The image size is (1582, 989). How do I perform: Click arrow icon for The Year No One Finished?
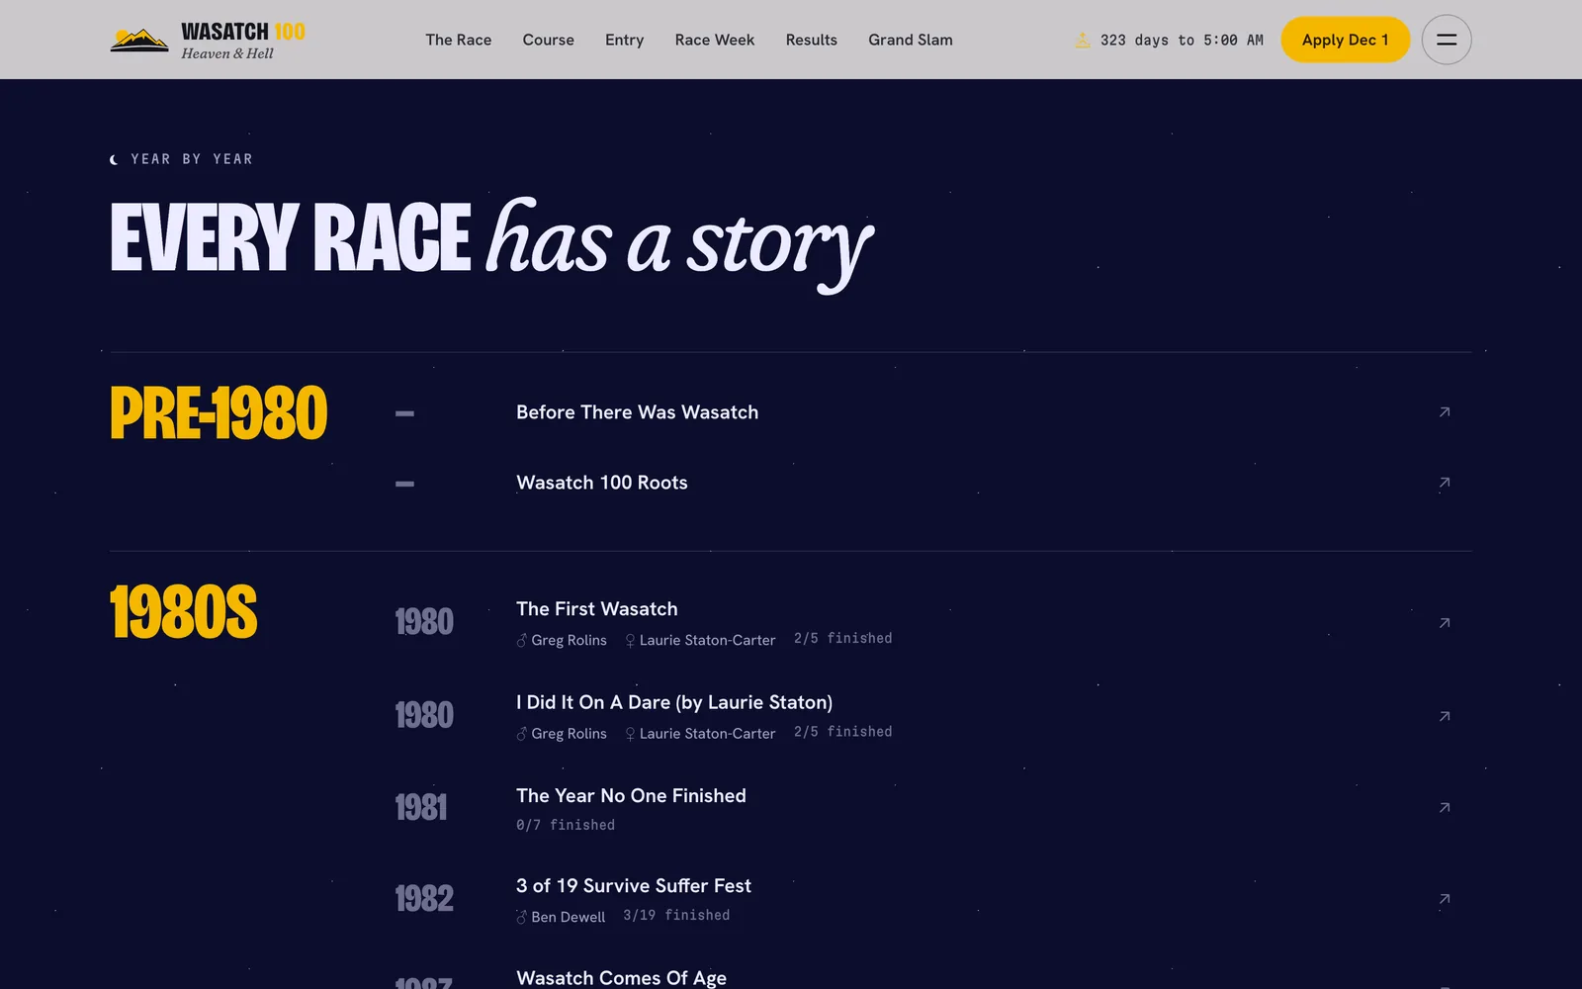pos(1445,808)
